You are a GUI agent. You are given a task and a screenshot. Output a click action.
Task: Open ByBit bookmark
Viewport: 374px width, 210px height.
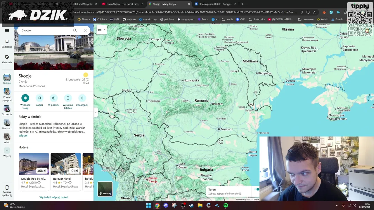[115, 19]
